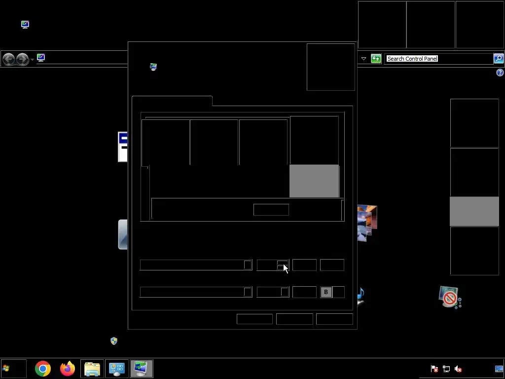This screenshot has width=505, height=379.
Task: Click rightmost bottom button in appearance dialog
Action: (x=335, y=319)
